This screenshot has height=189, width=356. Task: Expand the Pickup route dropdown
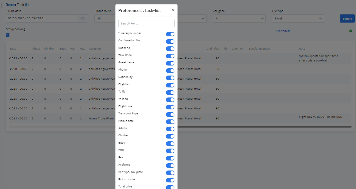[x=105, y=18]
